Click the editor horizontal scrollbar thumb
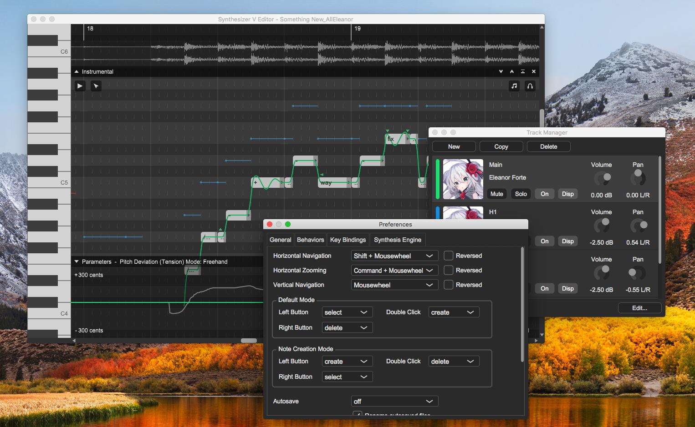 coord(249,341)
